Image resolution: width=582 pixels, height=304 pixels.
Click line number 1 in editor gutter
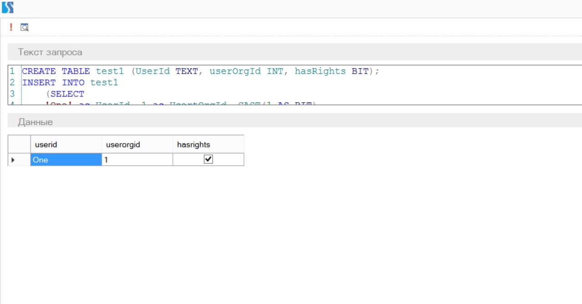(12, 71)
